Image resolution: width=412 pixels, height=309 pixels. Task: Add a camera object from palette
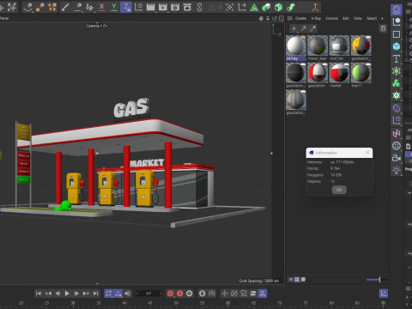[397, 158]
